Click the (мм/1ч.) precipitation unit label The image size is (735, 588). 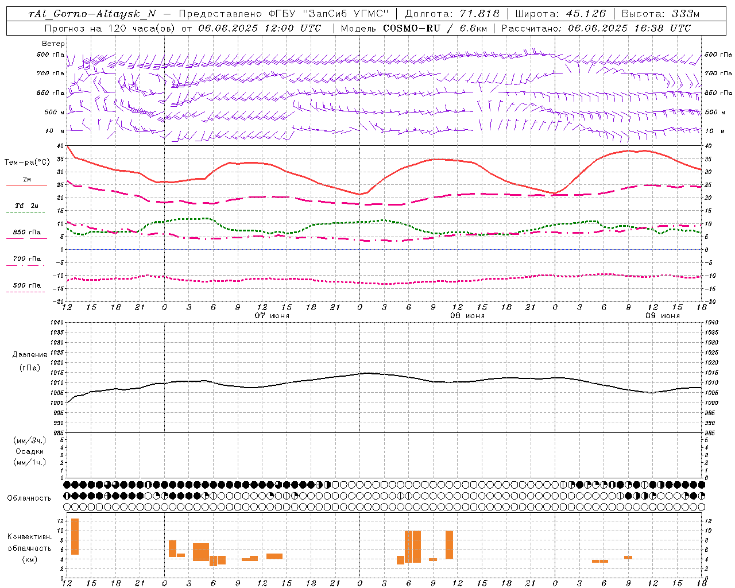(30, 462)
